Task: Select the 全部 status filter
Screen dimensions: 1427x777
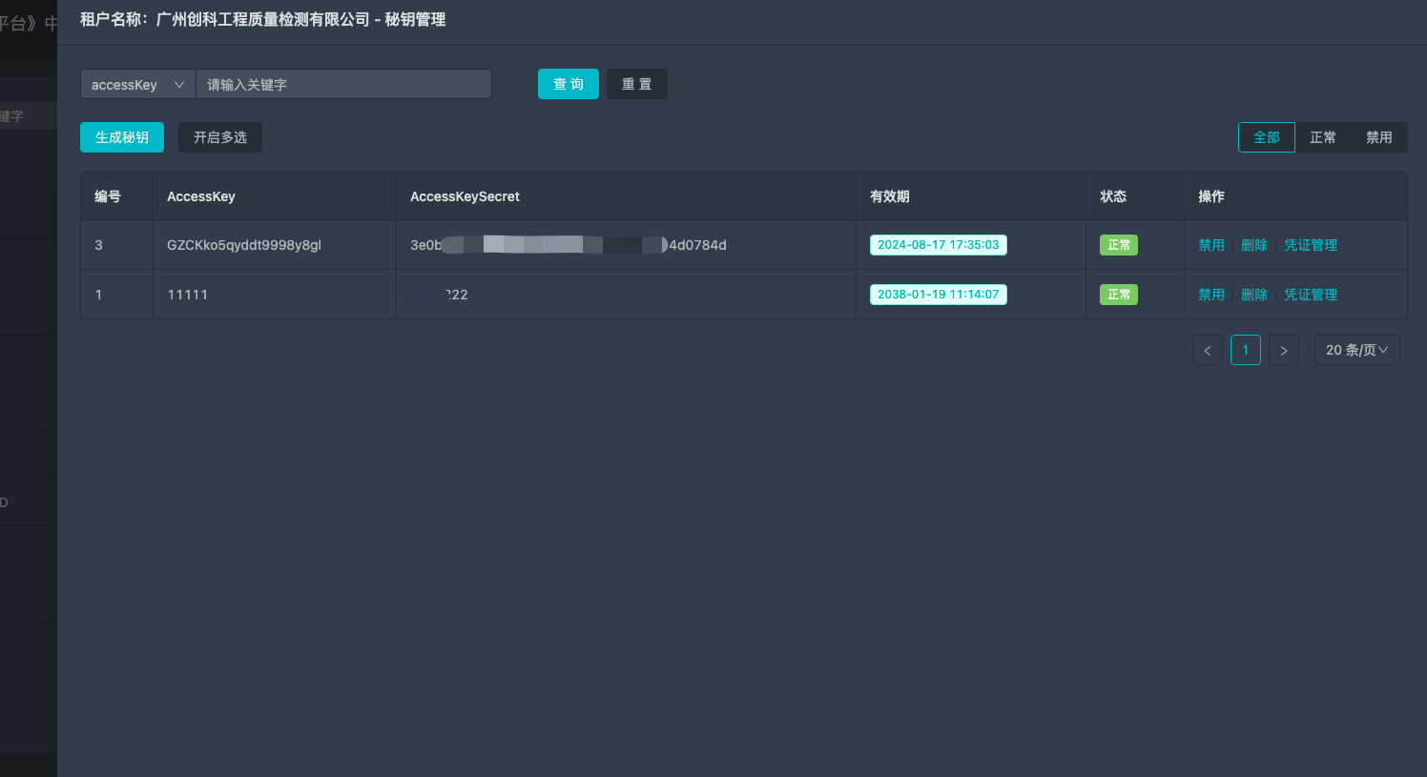Action: [1266, 137]
